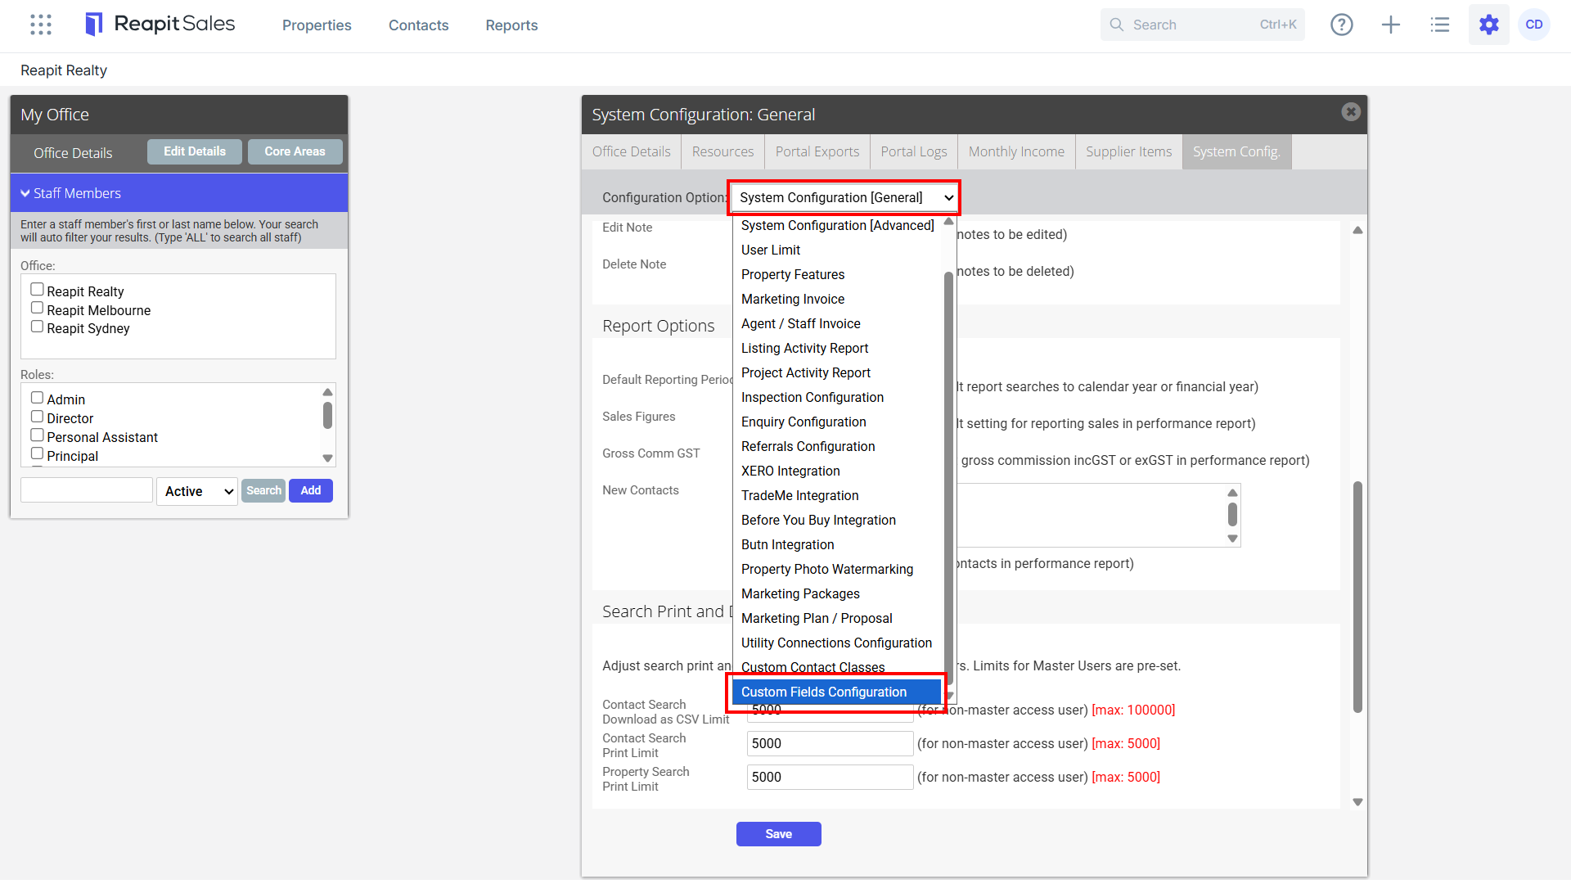This screenshot has height=884, width=1571.
Task: Switch to the Office Details tab
Action: click(x=631, y=151)
